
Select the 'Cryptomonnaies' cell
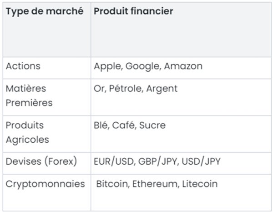(47, 192)
